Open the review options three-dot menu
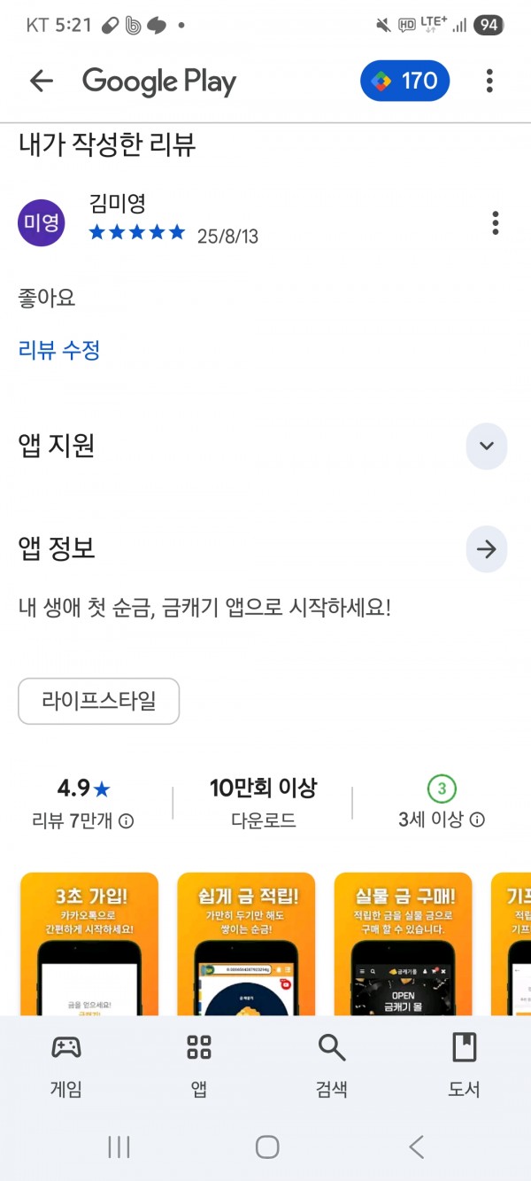The image size is (531, 1181). pos(496,222)
